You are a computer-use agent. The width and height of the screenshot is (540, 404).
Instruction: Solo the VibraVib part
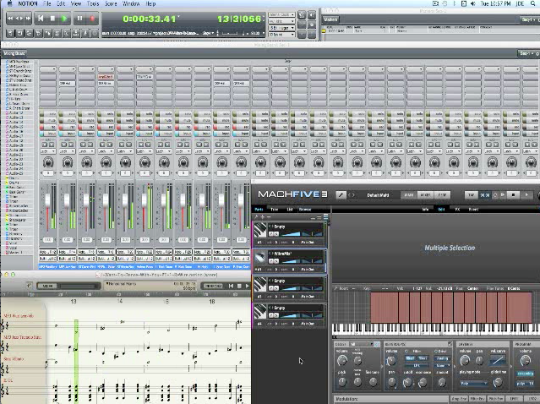[x=276, y=261]
